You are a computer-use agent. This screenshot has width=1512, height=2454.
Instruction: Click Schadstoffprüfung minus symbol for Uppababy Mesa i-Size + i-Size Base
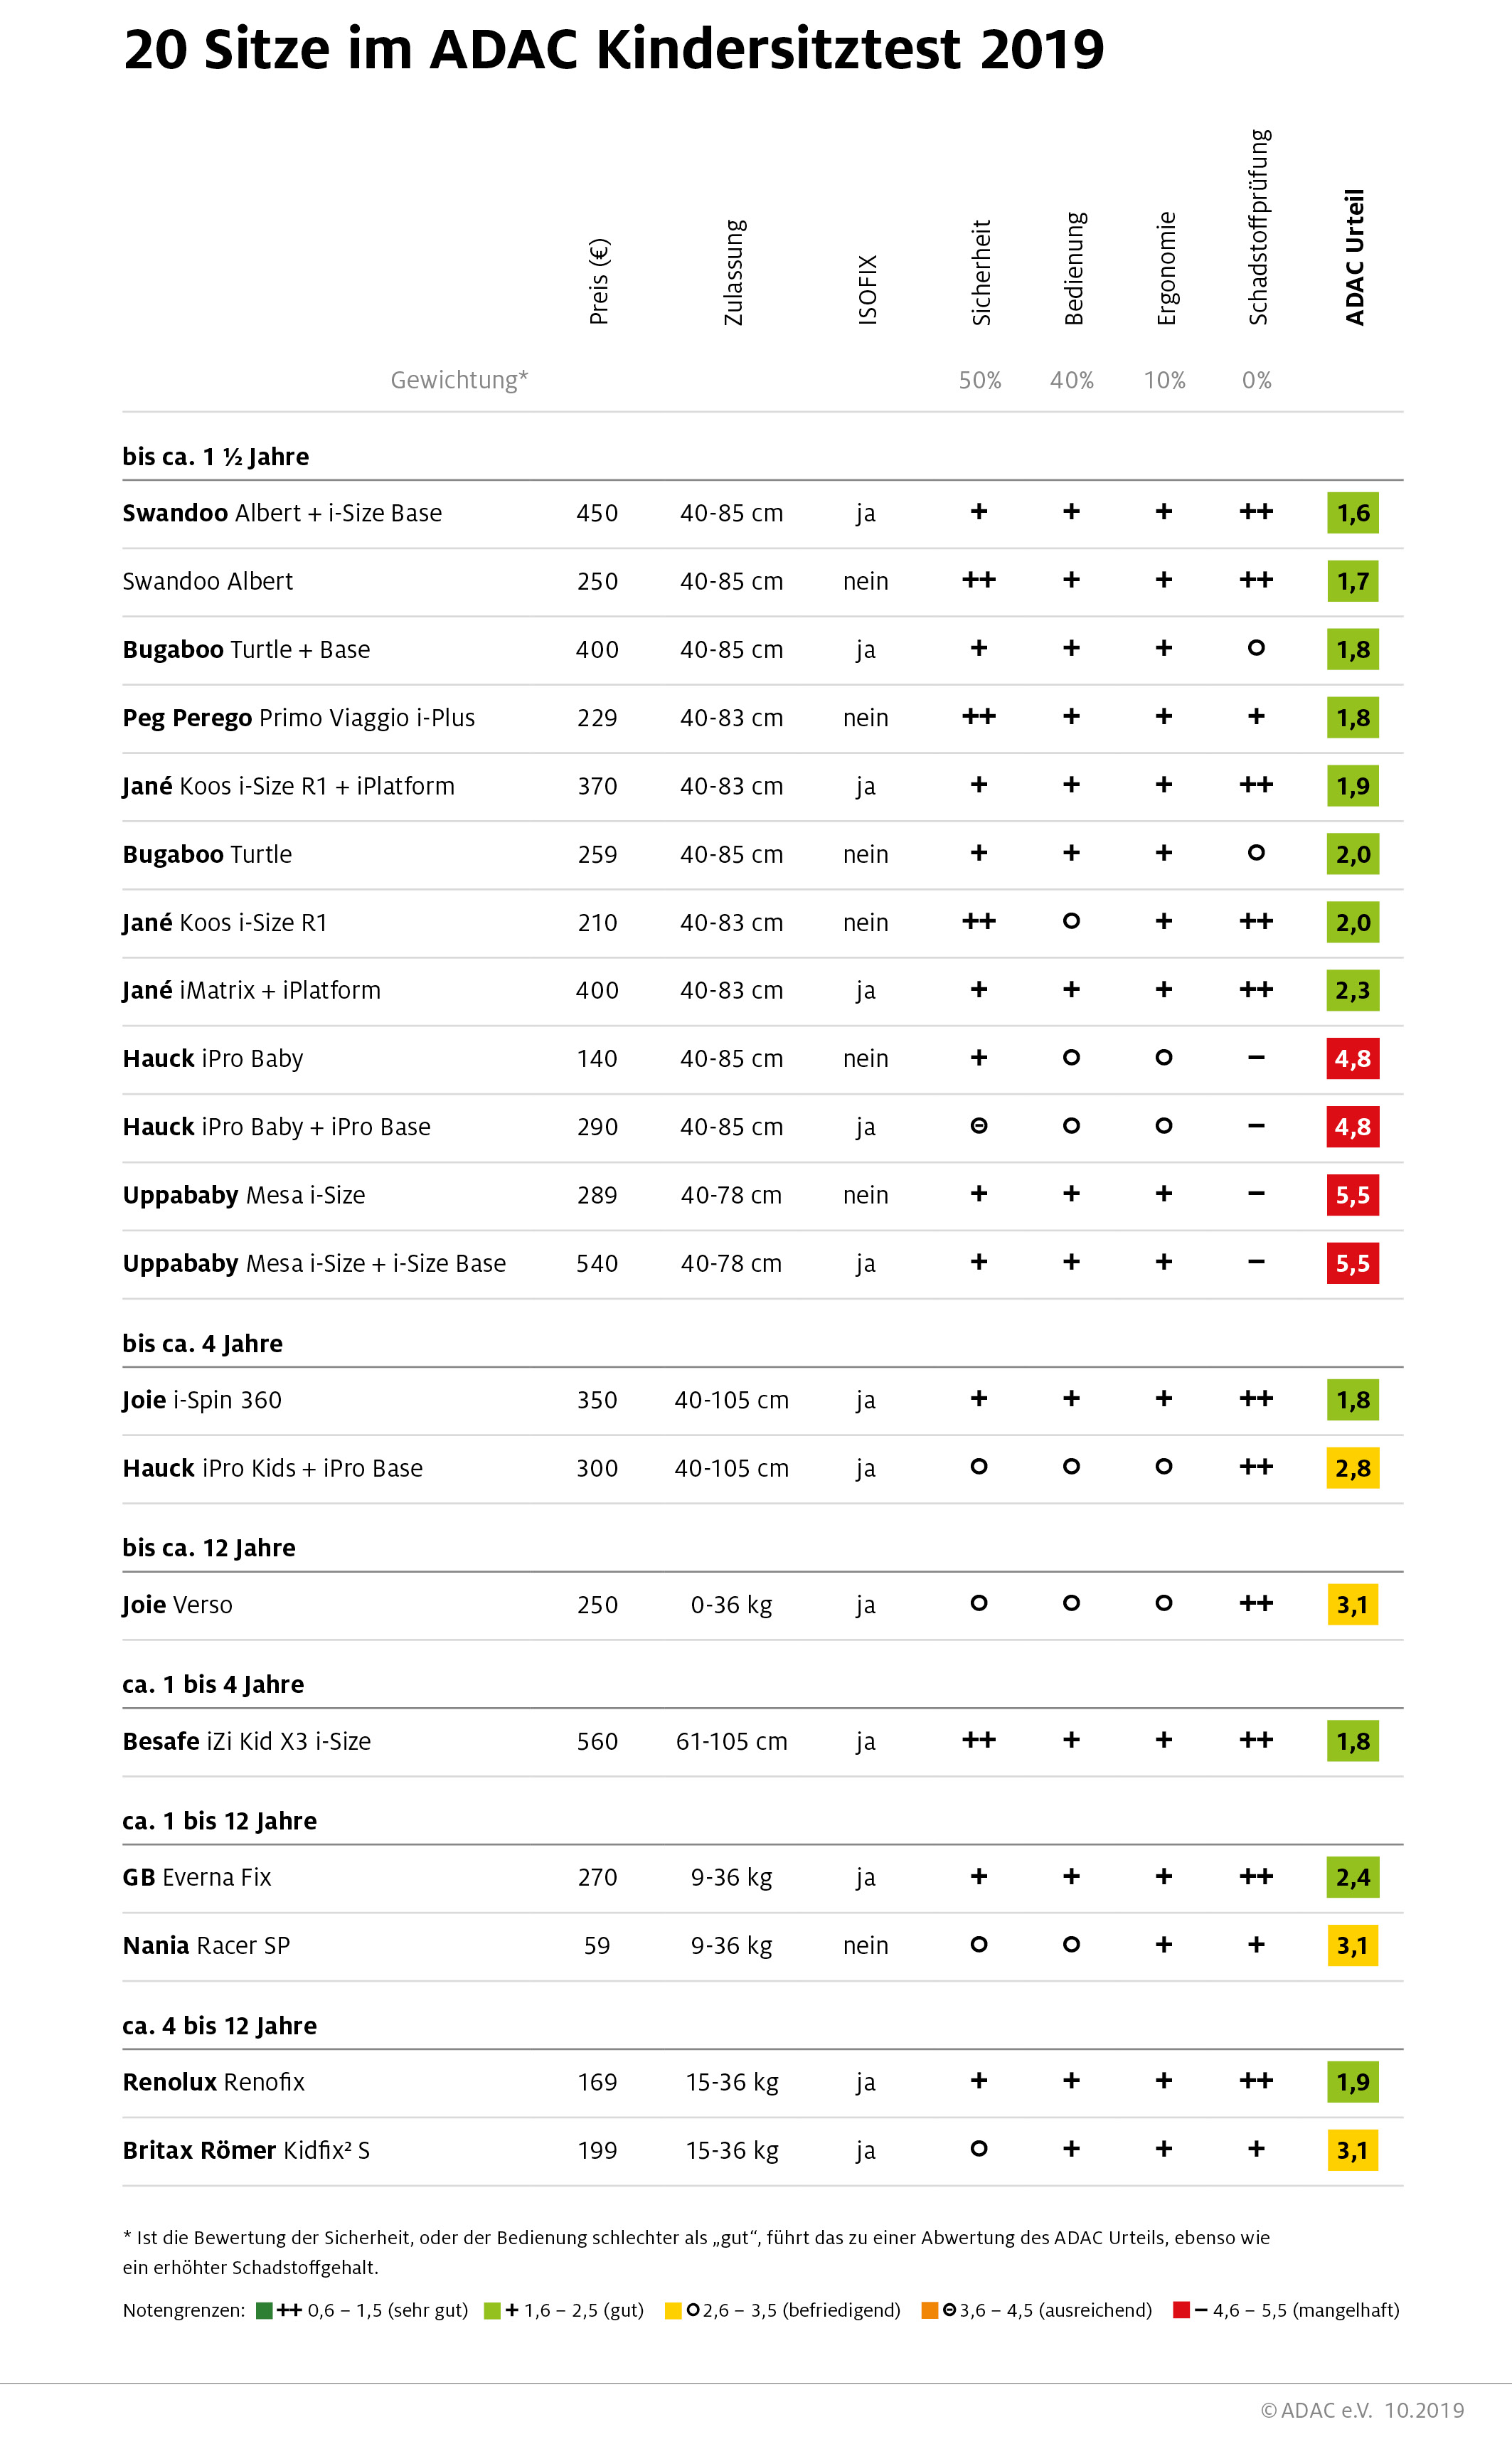coord(1256,1262)
